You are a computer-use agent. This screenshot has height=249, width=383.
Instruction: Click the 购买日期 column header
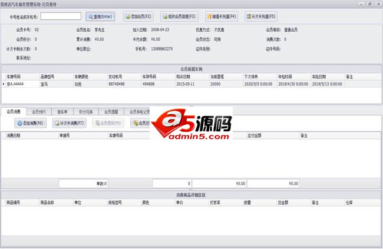(192, 77)
